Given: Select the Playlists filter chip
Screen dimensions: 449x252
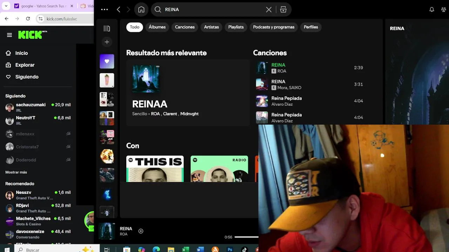Looking at the screenshot, I should click(236, 27).
